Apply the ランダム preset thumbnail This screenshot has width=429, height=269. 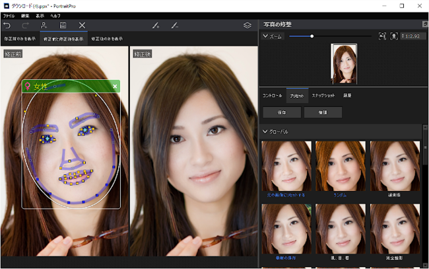pyautogui.click(x=341, y=166)
